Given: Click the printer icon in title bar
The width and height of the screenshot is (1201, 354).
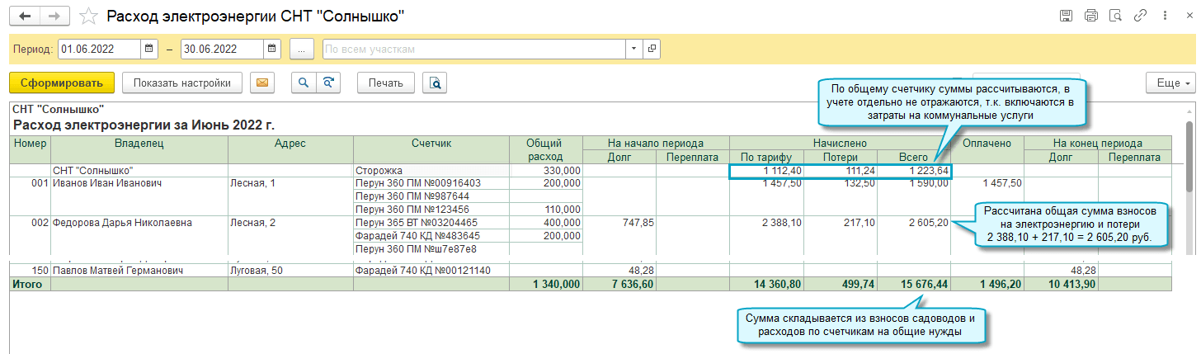Looking at the screenshot, I should [1091, 16].
